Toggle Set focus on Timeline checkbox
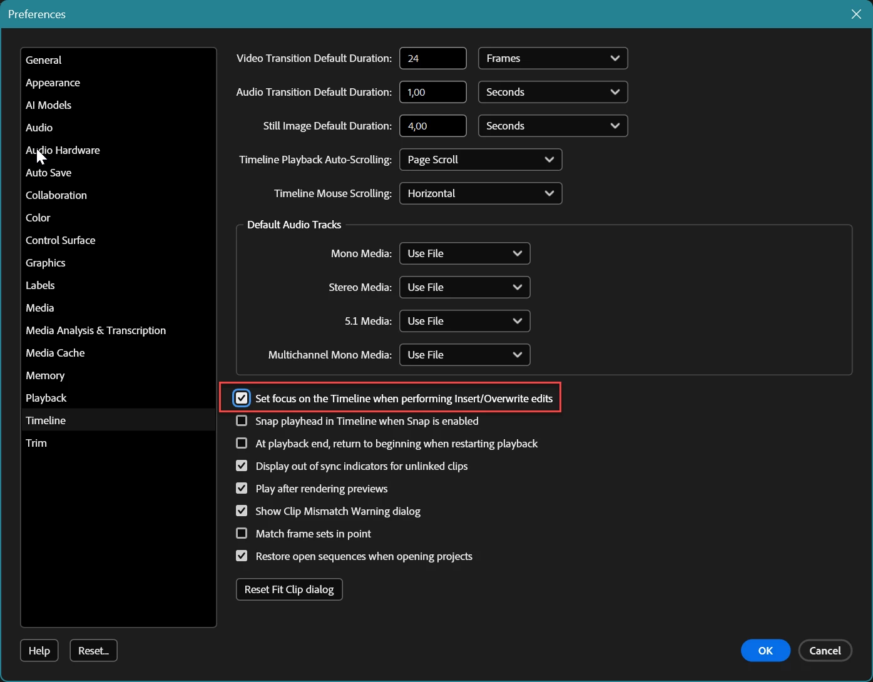873x682 pixels. [242, 398]
